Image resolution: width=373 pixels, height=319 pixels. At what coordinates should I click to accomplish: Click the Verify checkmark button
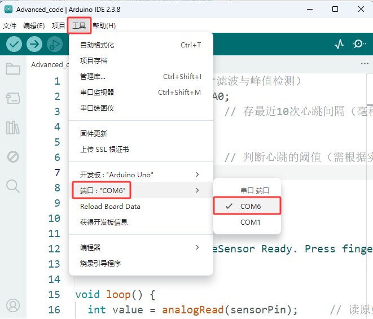pyautogui.click(x=14, y=44)
